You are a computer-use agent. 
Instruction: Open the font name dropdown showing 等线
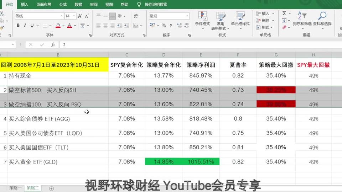pos(62,16)
